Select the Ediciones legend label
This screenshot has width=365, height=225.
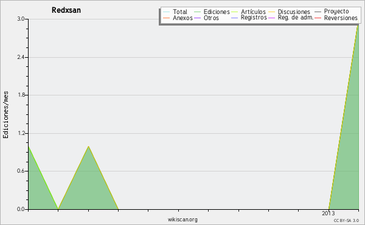pyautogui.click(x=217, y=12)
